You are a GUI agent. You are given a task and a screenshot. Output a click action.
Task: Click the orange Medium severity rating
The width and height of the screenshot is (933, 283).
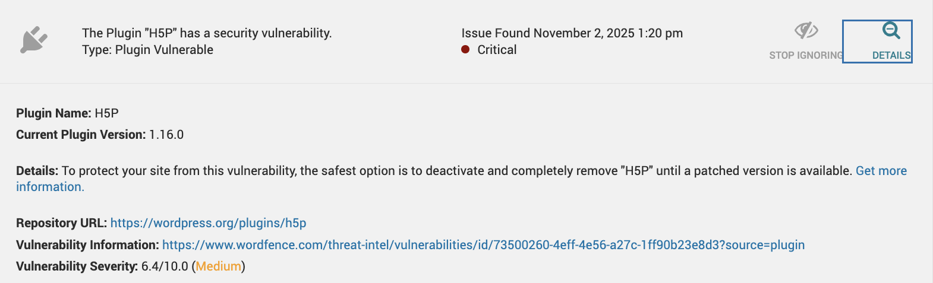point(218,266)
